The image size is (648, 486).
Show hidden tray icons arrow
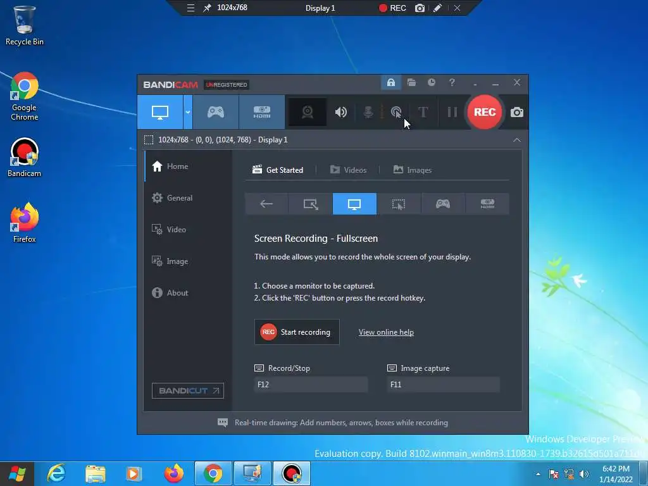coord(538,474)
